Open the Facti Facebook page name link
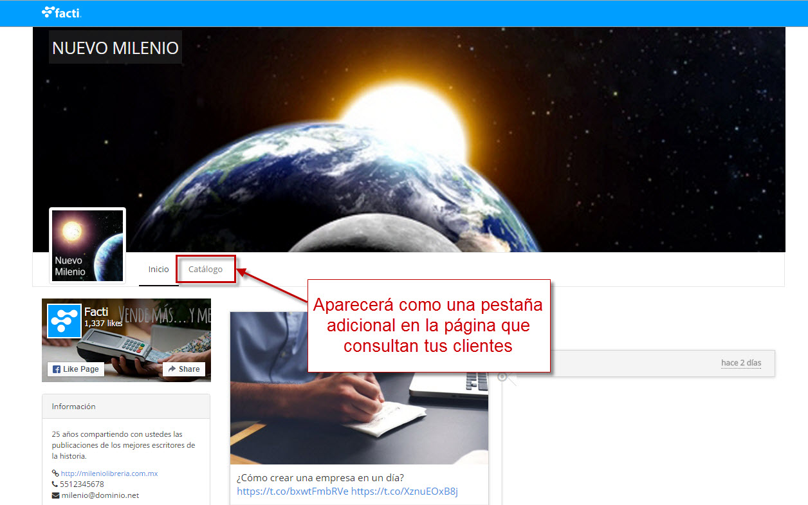808x505 pixels. 96,312
